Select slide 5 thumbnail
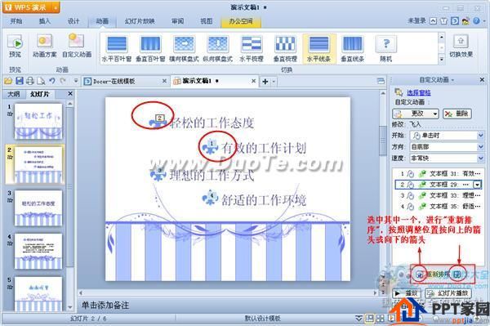490x326 pixels. [x=38, y=294]
